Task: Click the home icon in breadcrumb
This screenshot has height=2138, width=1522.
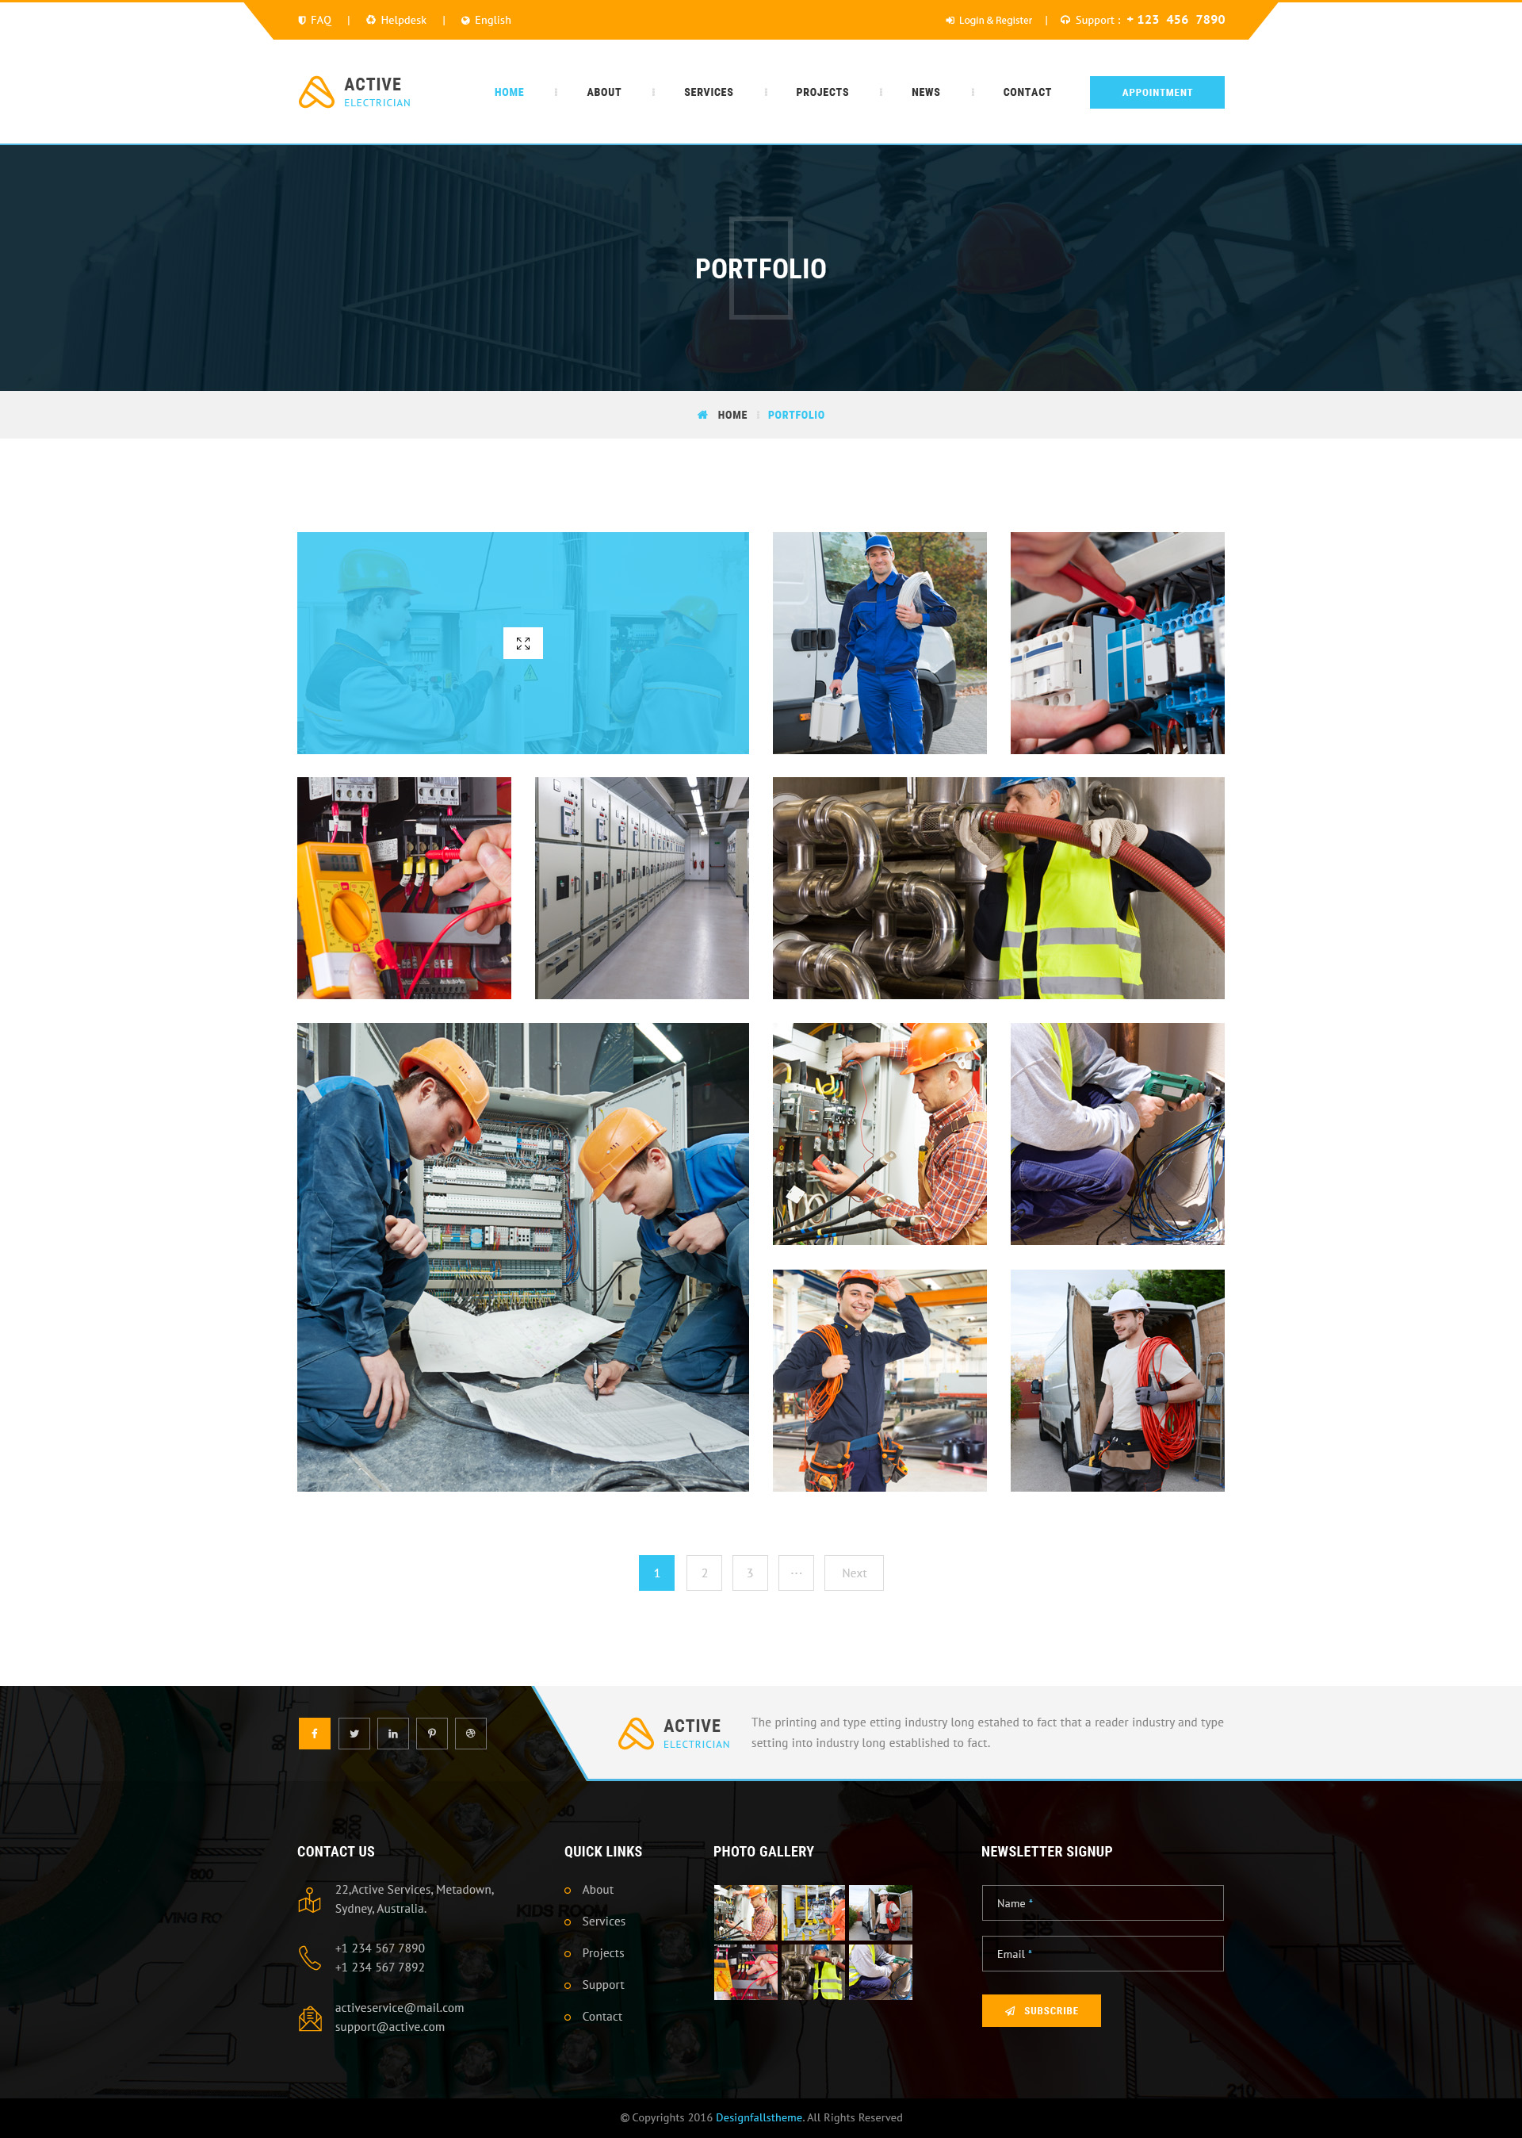Action: click(702, 414)
